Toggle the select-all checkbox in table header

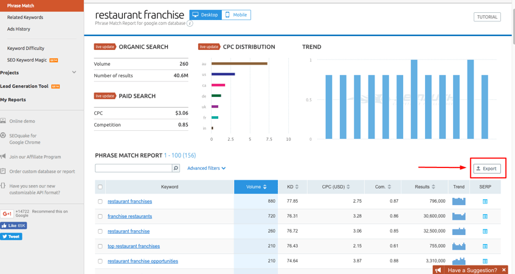(100, 187)
